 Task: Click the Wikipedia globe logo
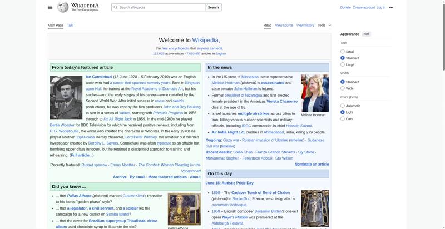pos(63,7)
